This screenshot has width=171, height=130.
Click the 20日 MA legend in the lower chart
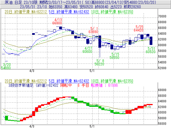click(x=26, y=81)
